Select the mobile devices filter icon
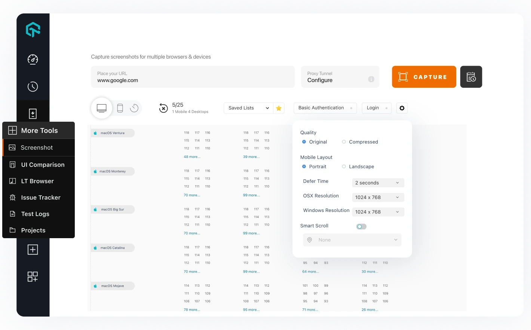Image resolution: width=531 pixels, height=330 pixels. pyautogui.click(x=120, y=108)
